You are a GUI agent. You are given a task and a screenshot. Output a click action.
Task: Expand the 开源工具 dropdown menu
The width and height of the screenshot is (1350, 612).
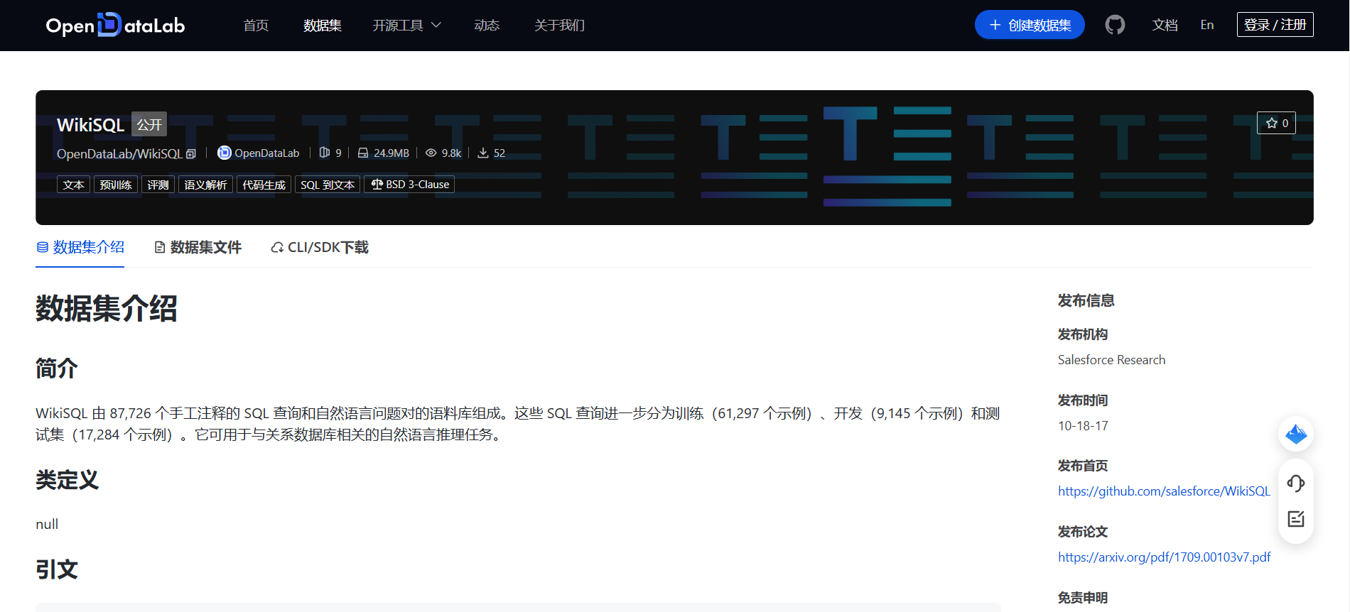[407, 26]
